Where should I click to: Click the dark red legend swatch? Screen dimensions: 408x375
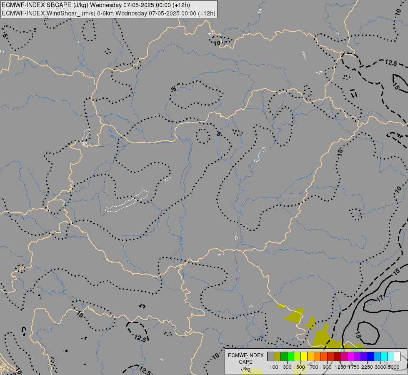click(x=337, y=356)
